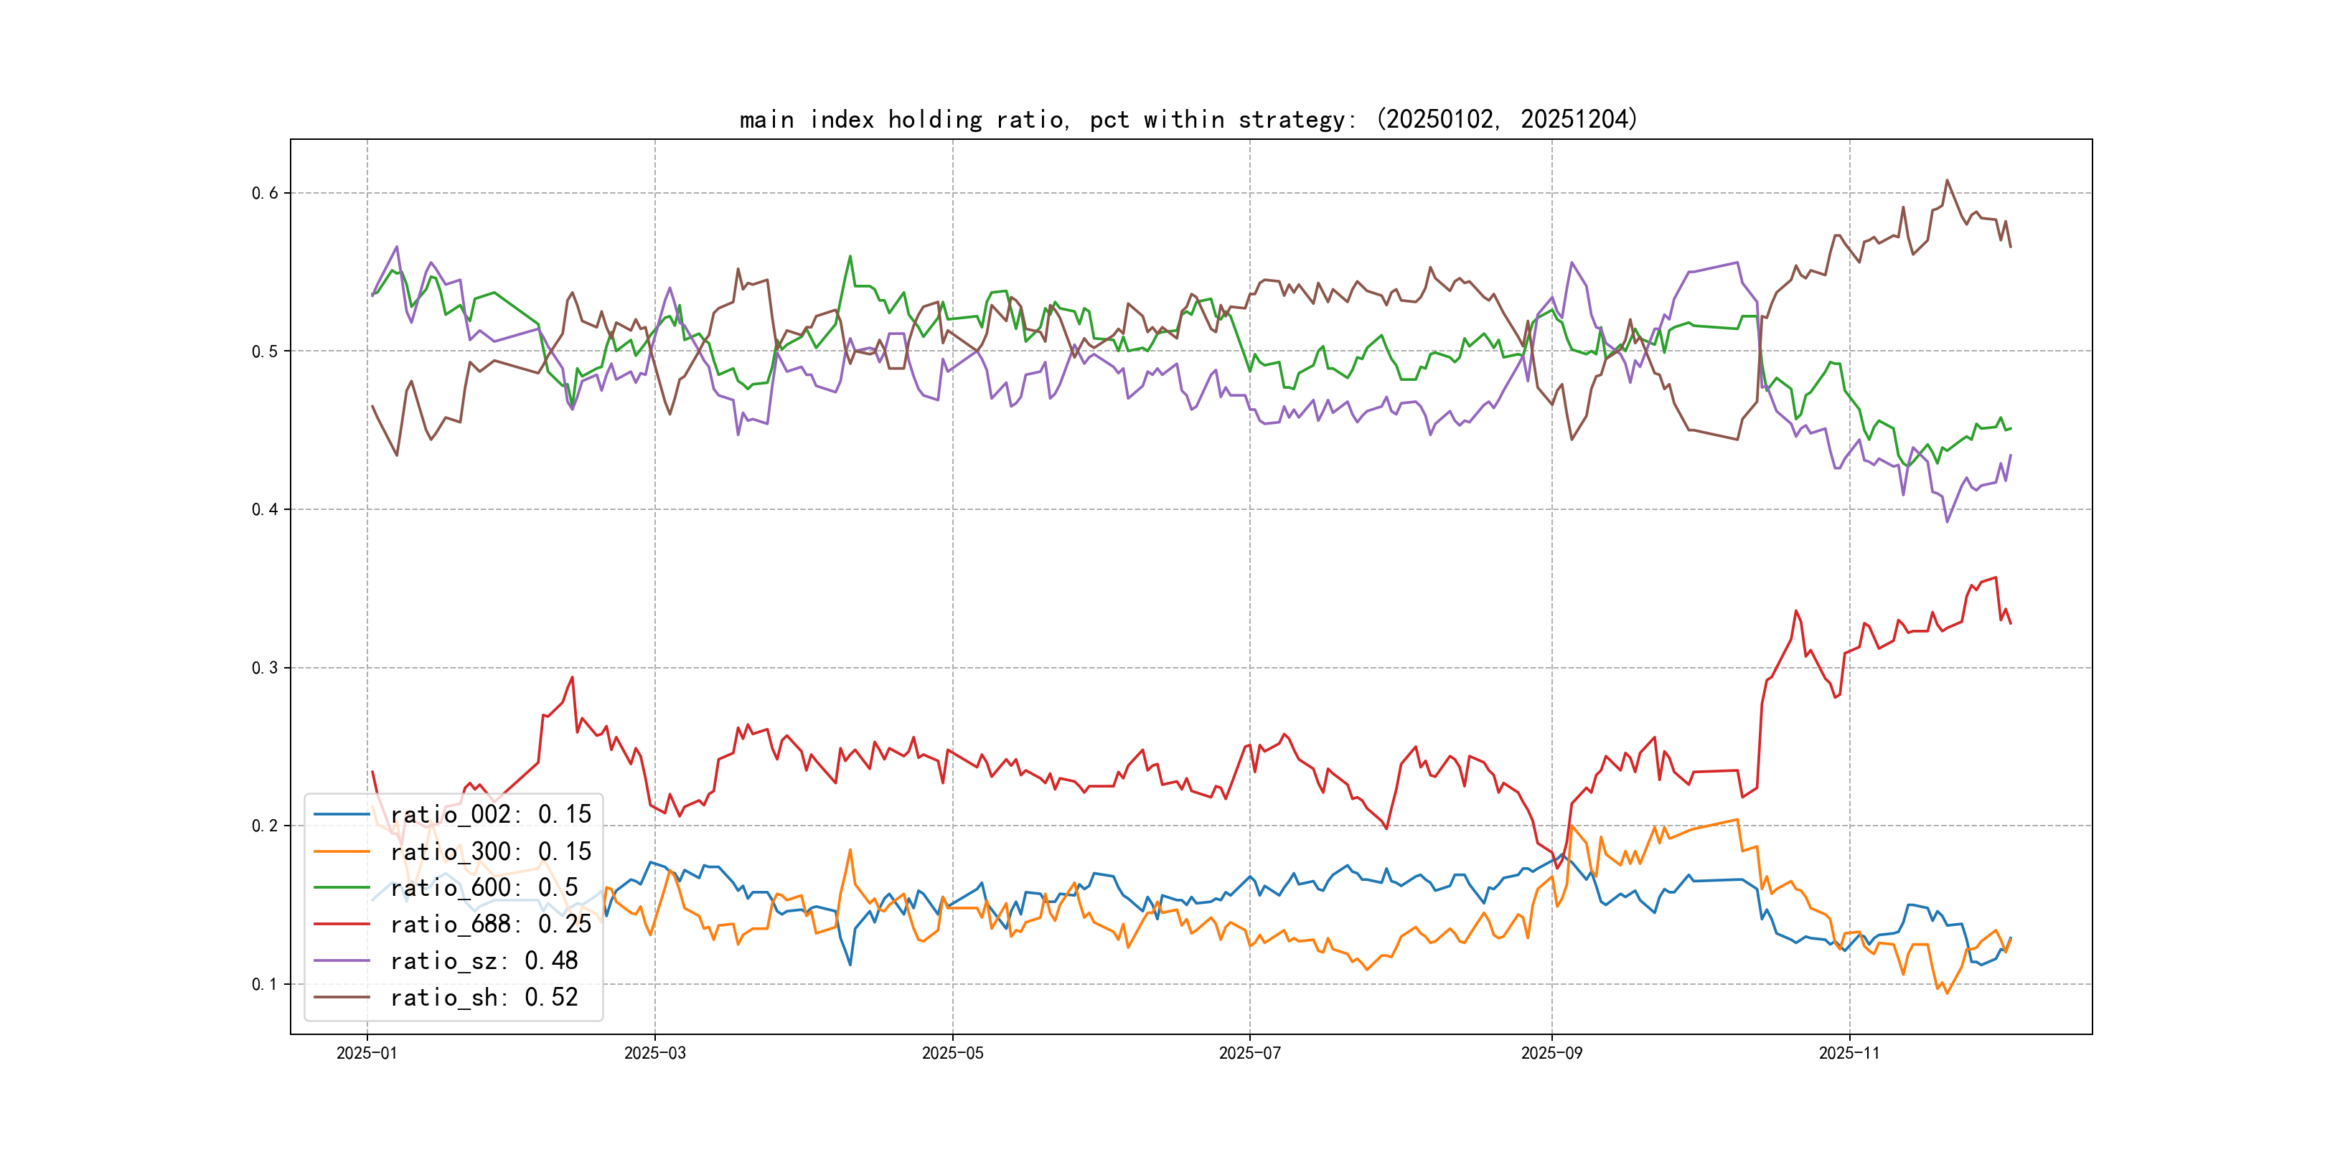This screenshot has height=1162, width=2325.
Task: Click the chart title text
Action: 1188,119
